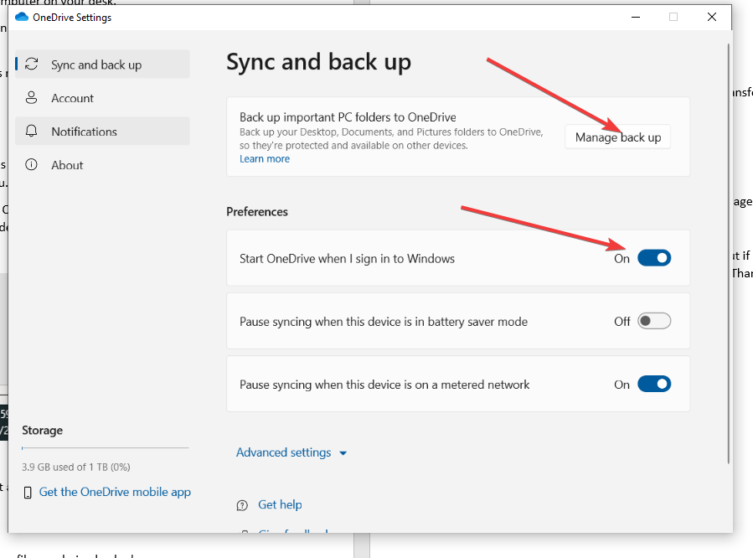Enable pause syncing in battery saver mode
This screenshot has height=558, width=753.
click(x=654, y=322)
